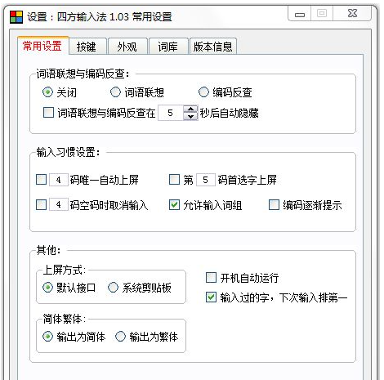This screenshot has width=384, height=380.
Task: Check 开机自动运行 option
Action: tap(212, 278)
